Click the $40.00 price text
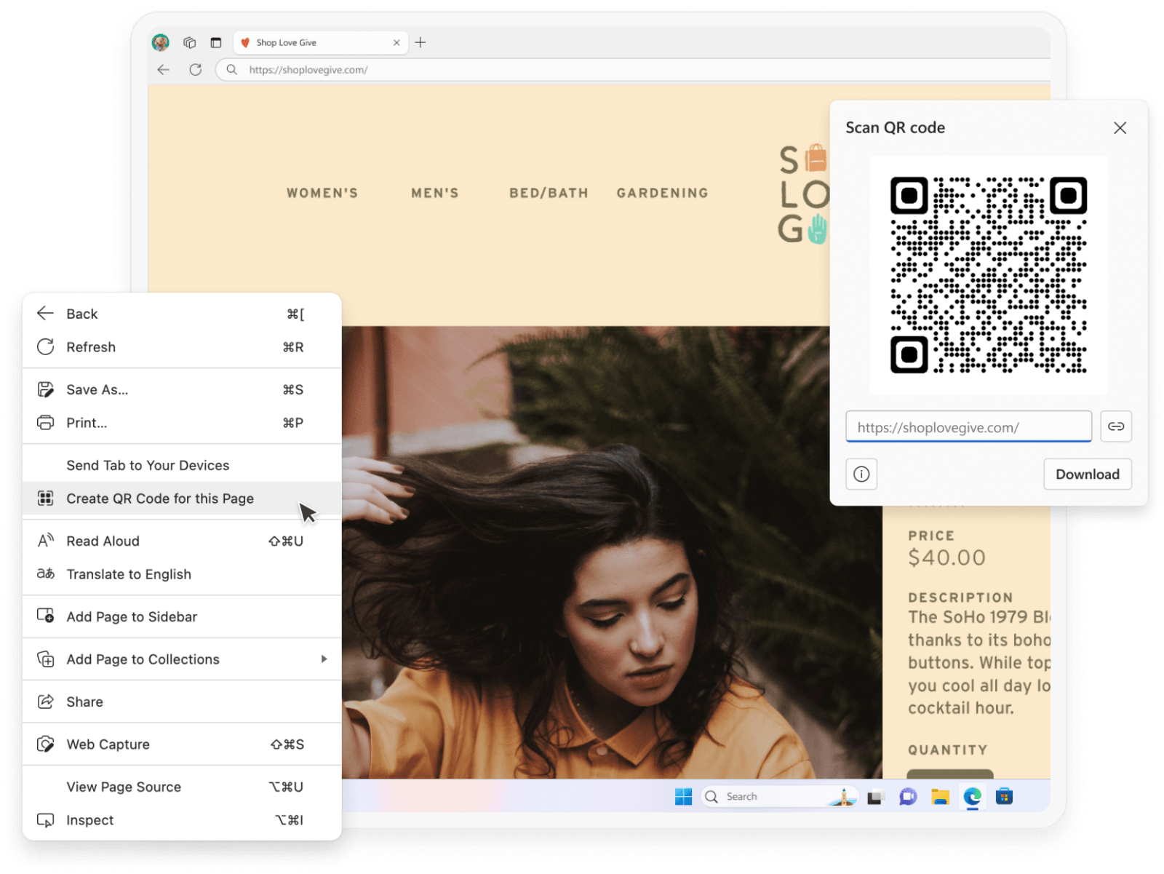 pos(946,557)
